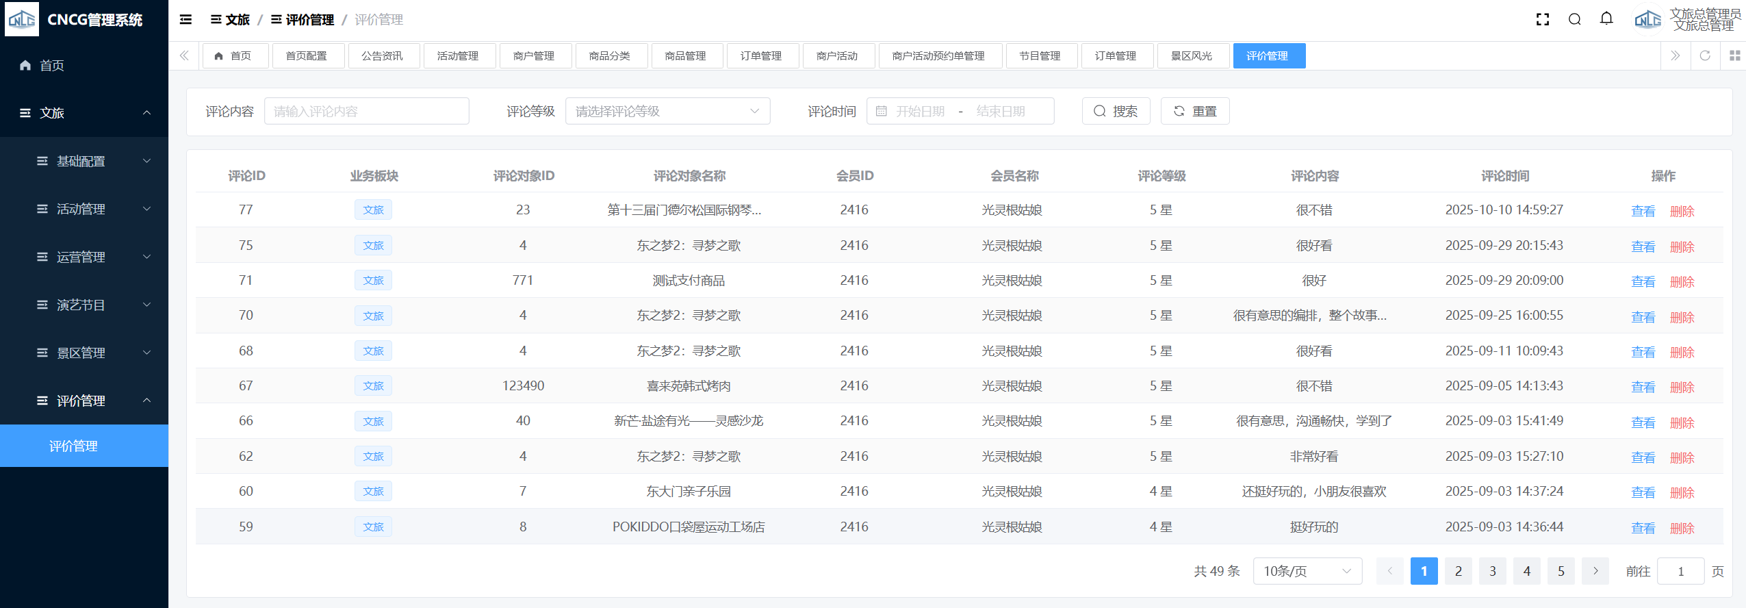
Task: Focus the 评论内容 input field
Action: coord(367,111)
